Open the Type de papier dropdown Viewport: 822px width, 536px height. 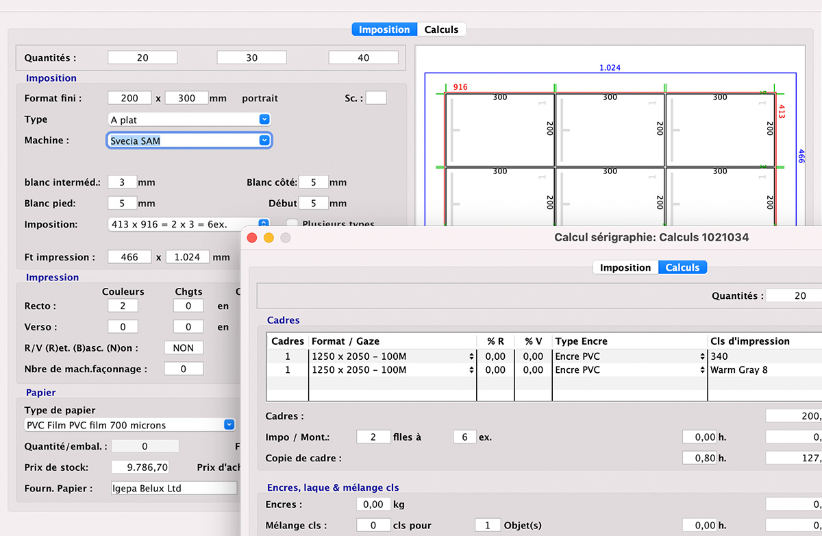point(227,425)
